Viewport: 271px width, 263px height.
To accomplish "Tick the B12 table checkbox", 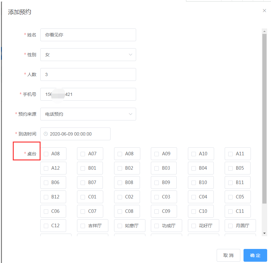I will pyautogui.click(x=46, y=197).
